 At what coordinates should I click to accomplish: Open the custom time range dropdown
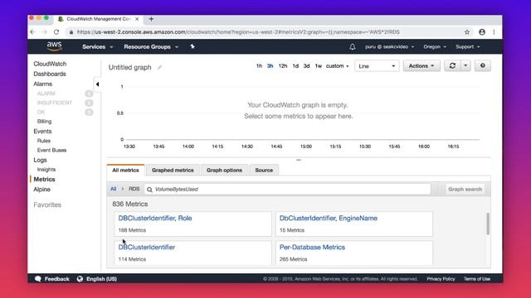click(338, 66)
